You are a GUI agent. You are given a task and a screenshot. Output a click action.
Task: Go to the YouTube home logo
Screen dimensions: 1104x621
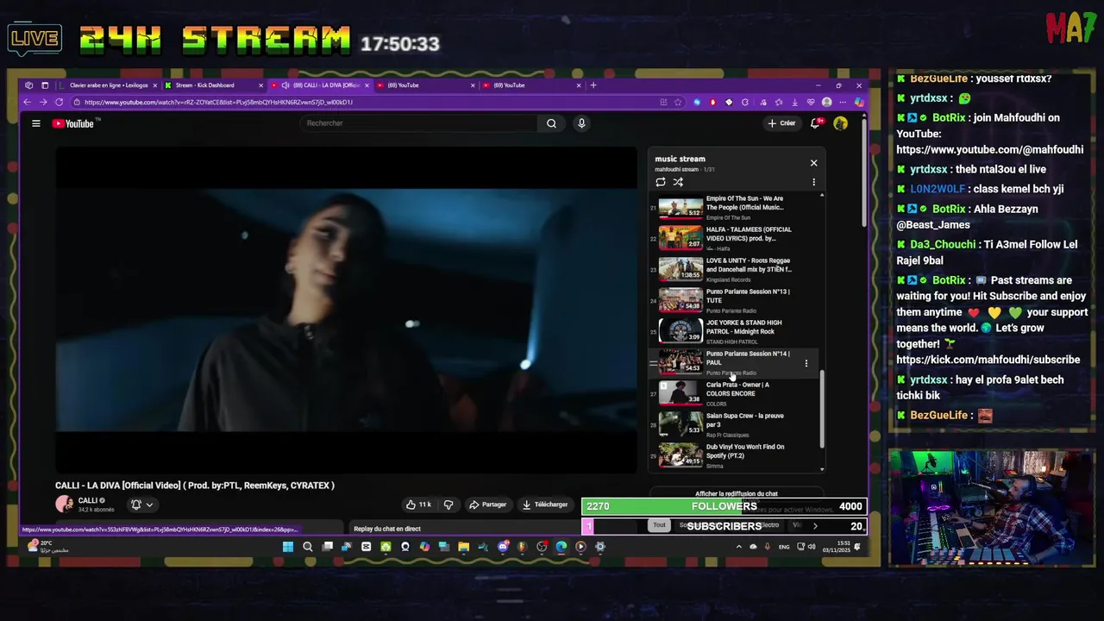(x=72, y=123)
